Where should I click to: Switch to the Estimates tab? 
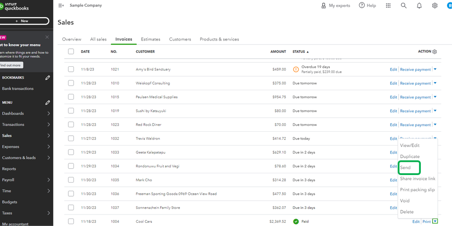pyautogui.click(x=150, y=39)
